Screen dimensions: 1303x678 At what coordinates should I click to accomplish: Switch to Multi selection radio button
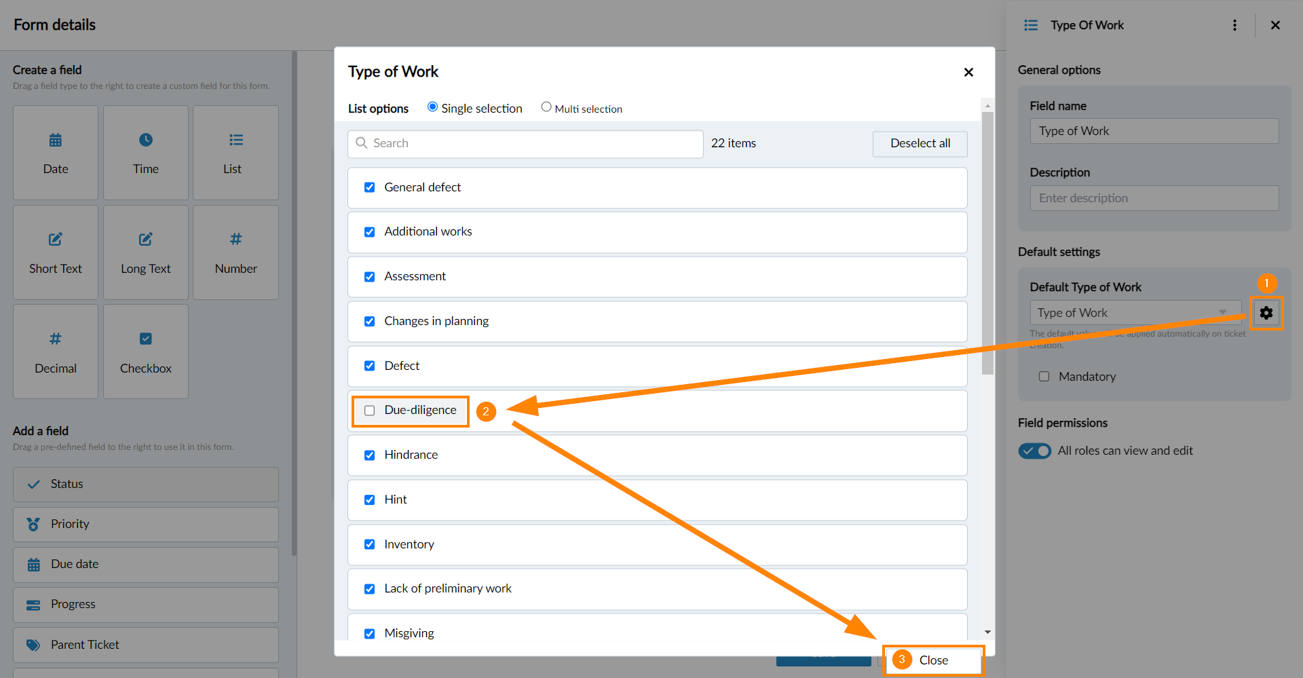[x=546, y=107]
